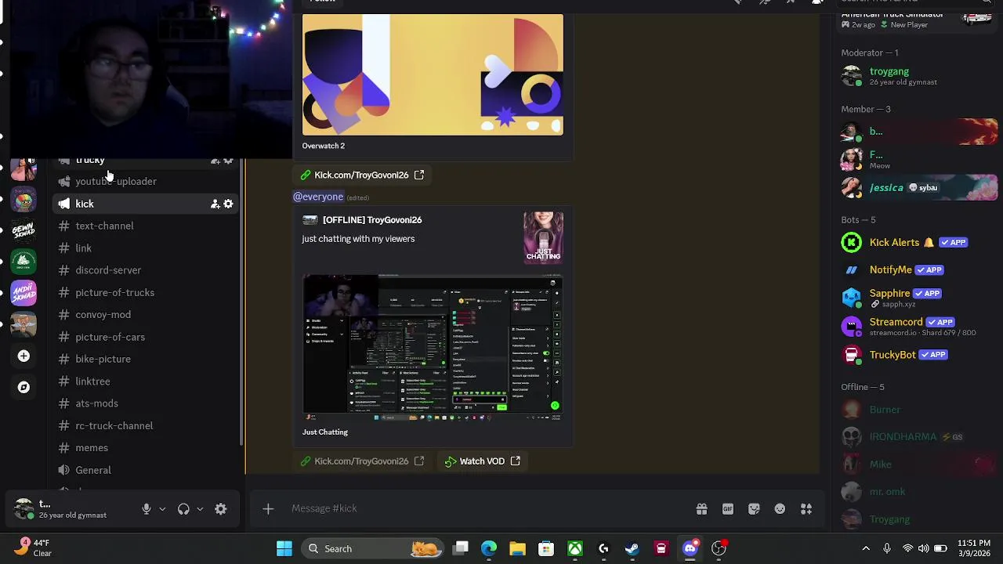
Task: Open Microsoft Store from taskbar
Action: 546,548
